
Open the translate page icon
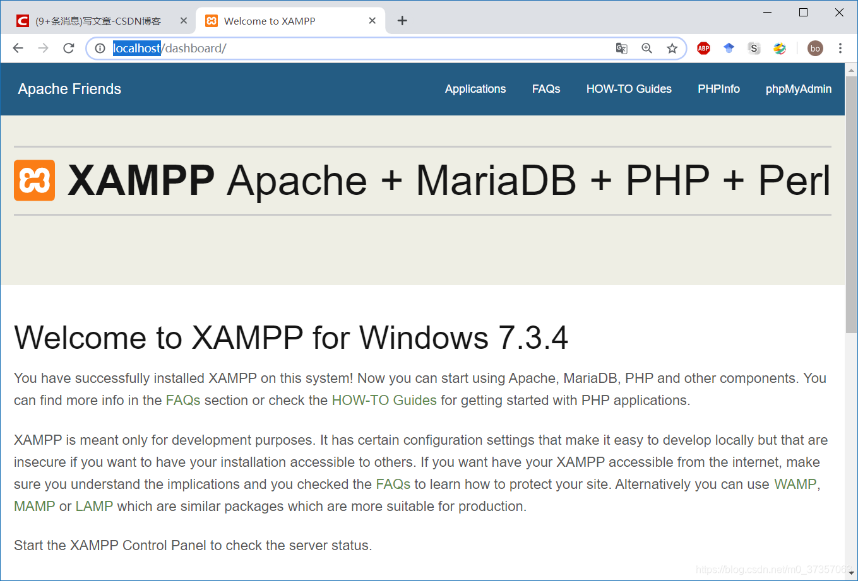pos(621,49)
